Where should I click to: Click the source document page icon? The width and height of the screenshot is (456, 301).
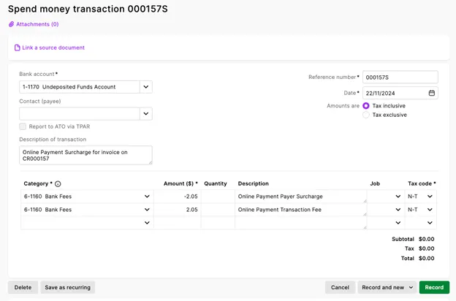click(17, 47)
